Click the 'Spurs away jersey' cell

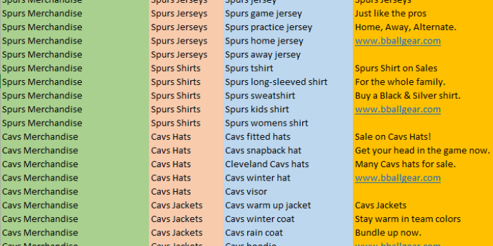[288, 55]
